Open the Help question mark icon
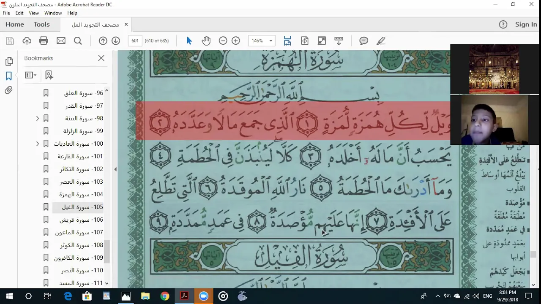The image size is (541, 304). pyautogui.click(x=503, y=24)
